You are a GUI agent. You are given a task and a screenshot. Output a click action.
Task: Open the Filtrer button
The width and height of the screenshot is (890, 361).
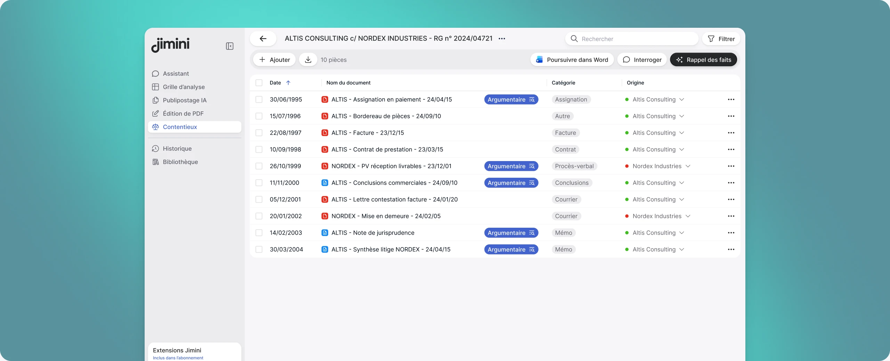(x=721, y=39)
